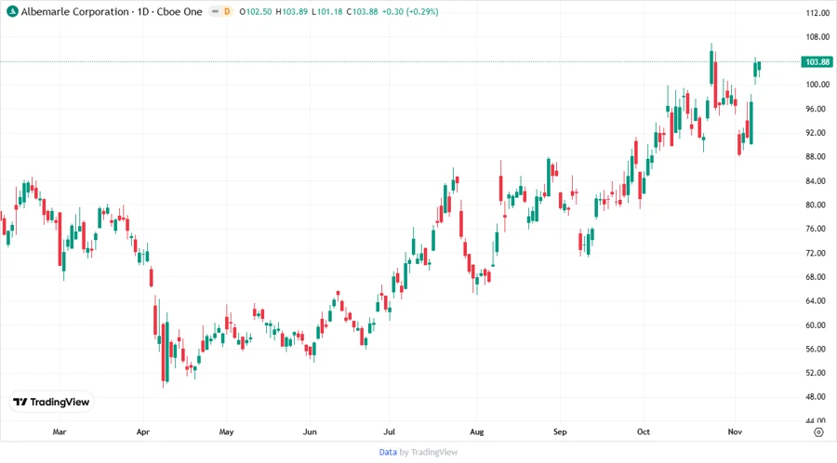
Task: Click the 72.00 price axis label
Action: click(x=817, y=253)
